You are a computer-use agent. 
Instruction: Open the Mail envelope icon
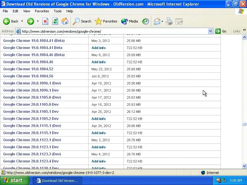point(157,21)
